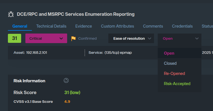This screenshot has height=111, width=213.
Task: Switch to the General tab
Action: click(20, 26)
